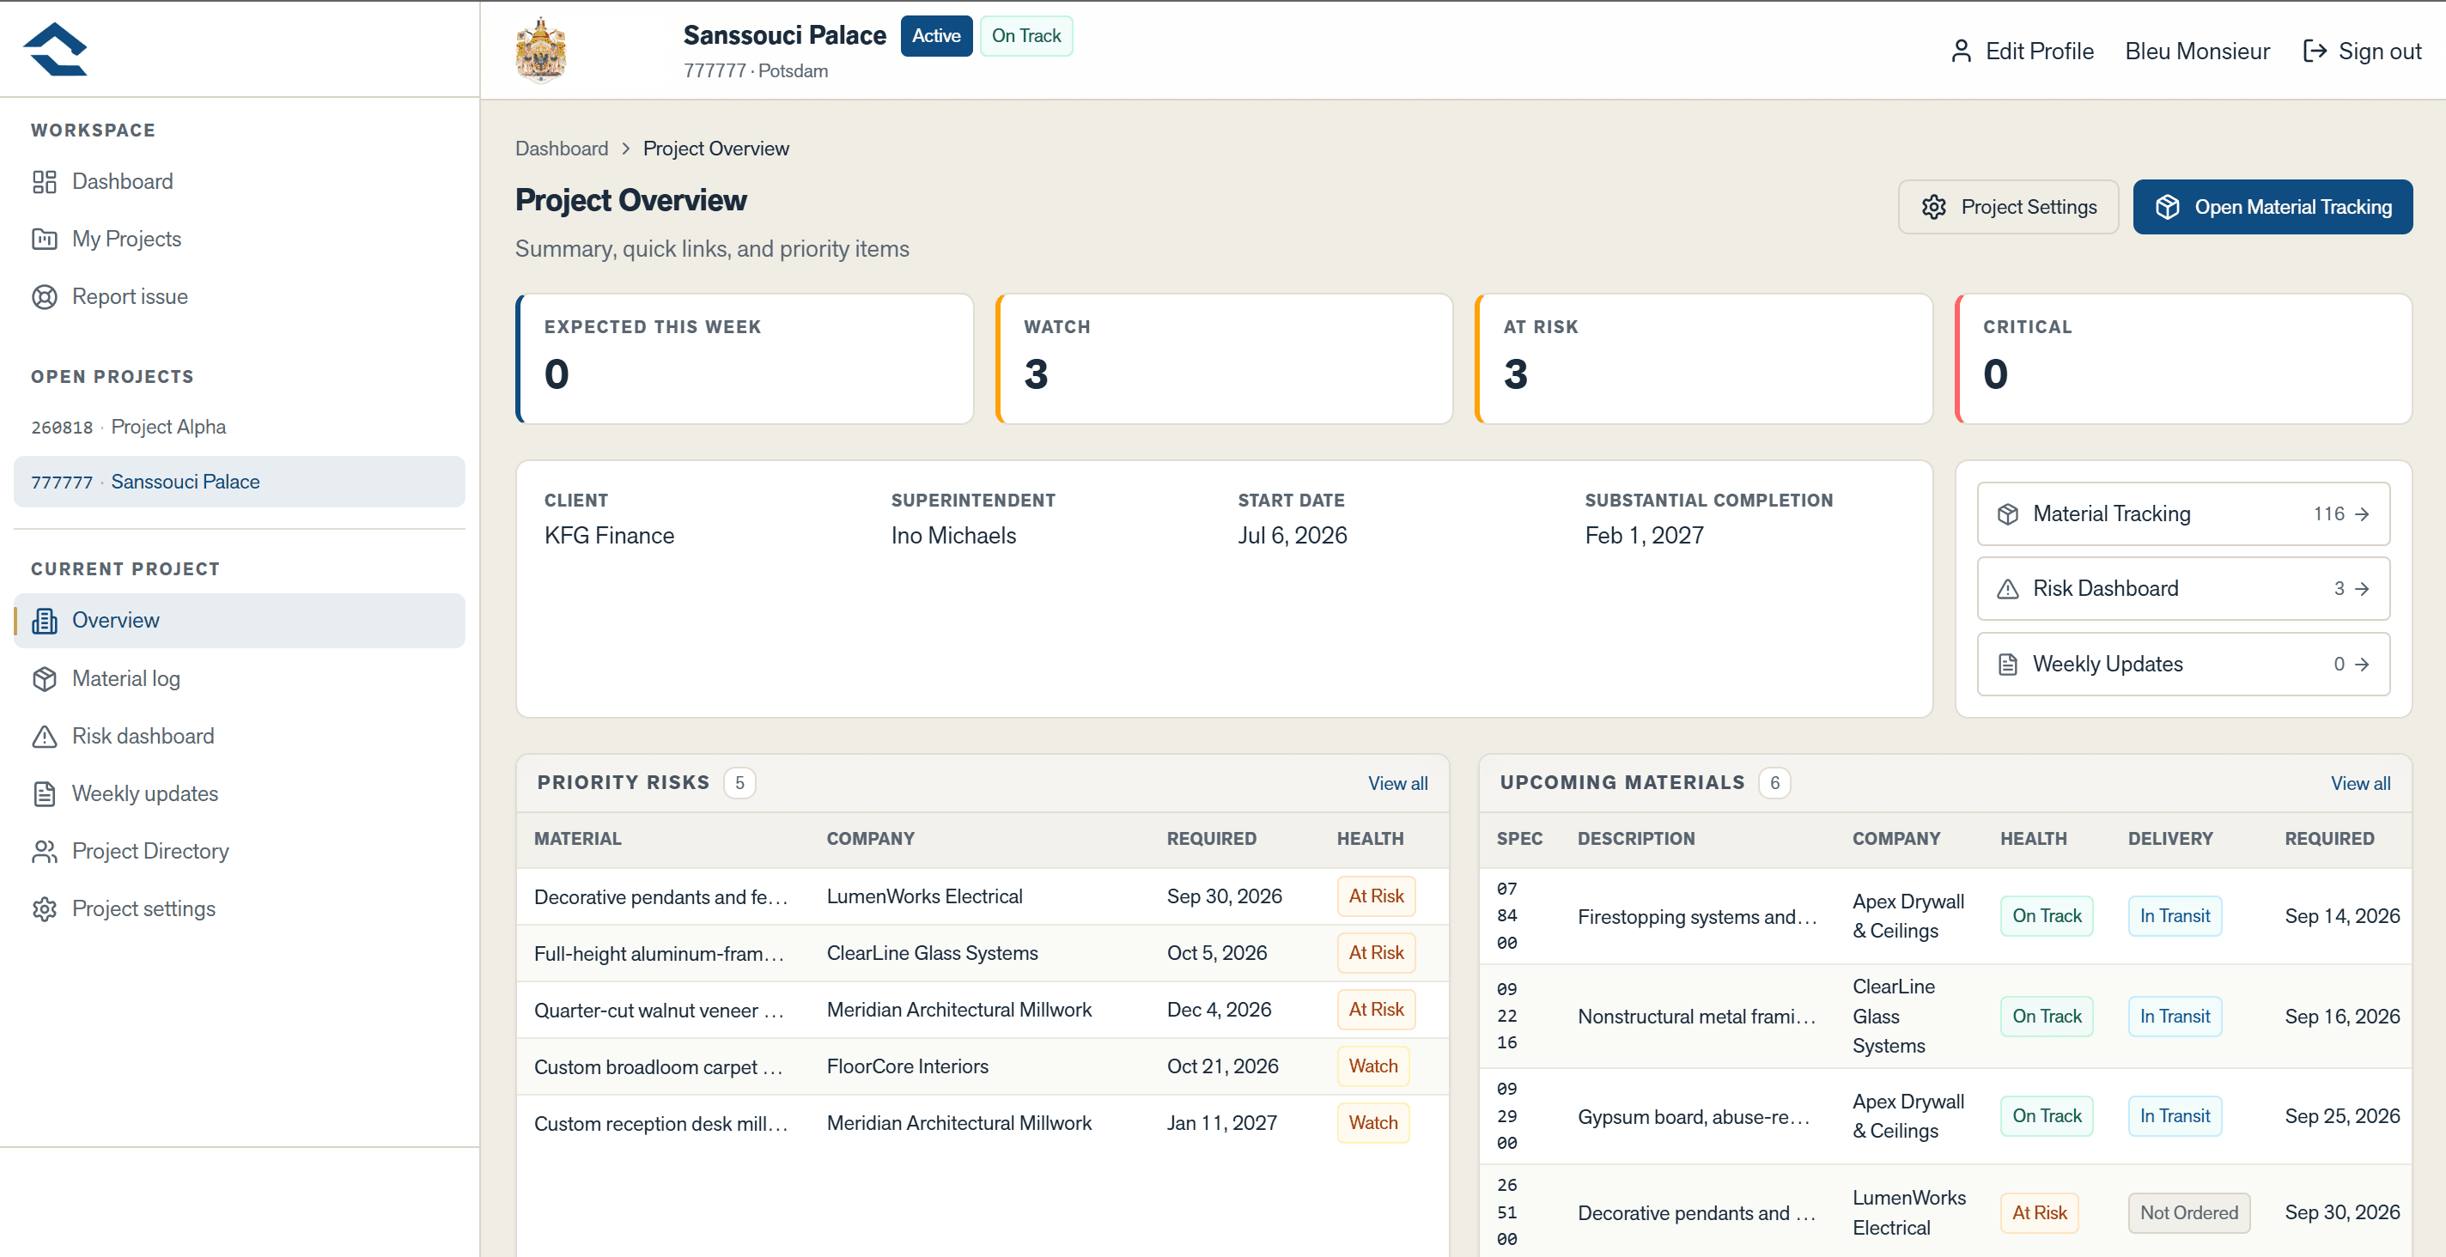Click Full-height aluminum-fram… risk row
The height and width of the screenshot is (1257, 2446).
tap(982, 953)
